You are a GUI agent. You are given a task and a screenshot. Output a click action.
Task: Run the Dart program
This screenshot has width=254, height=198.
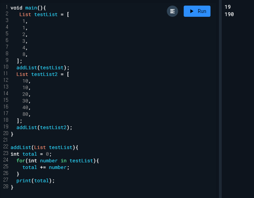point(197,11)
